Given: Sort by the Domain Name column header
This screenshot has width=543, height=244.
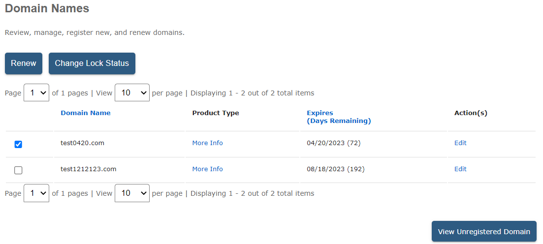Looking at the screenshot, I should (x=86, y=113).
